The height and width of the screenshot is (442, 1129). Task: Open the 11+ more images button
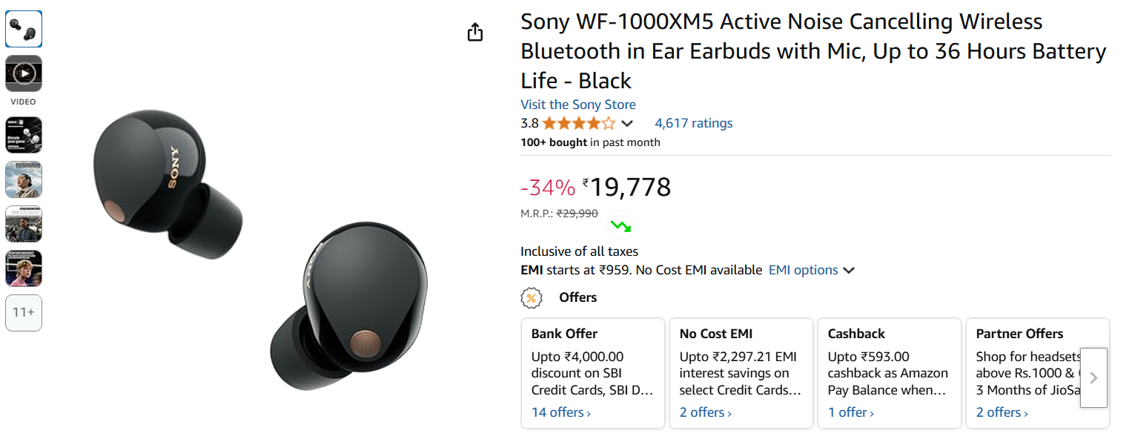click(24, 313)
